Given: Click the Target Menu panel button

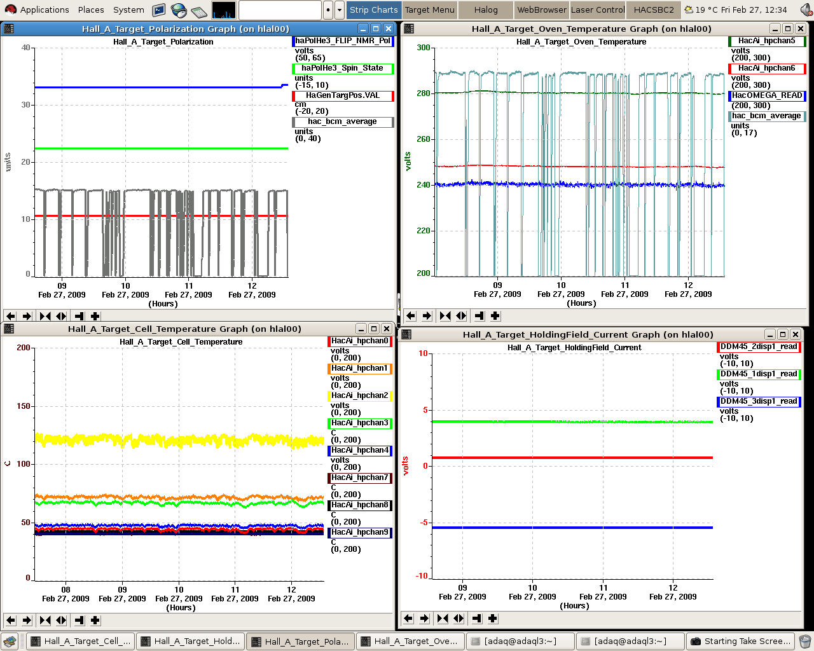Looking at the screenshot, I should click(x=430, y=10).
